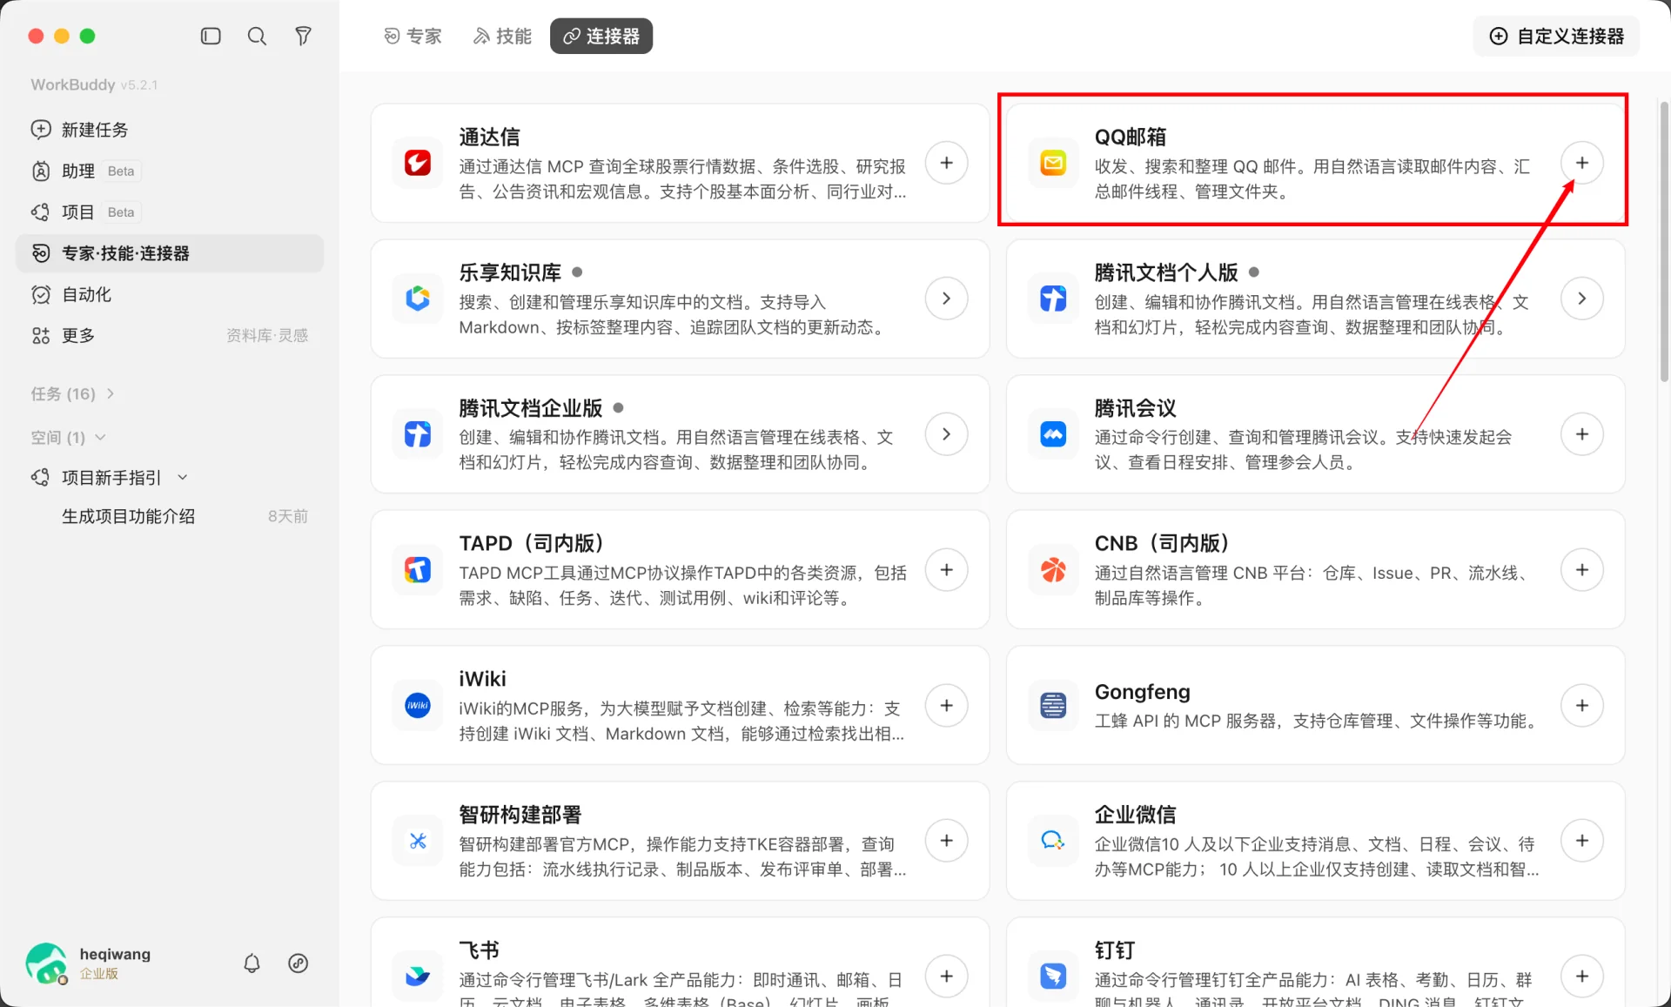1671x1007 pixels.
Task: Click the QQ邮箱 envelope icon
Action: click(x=1053, y=163)
